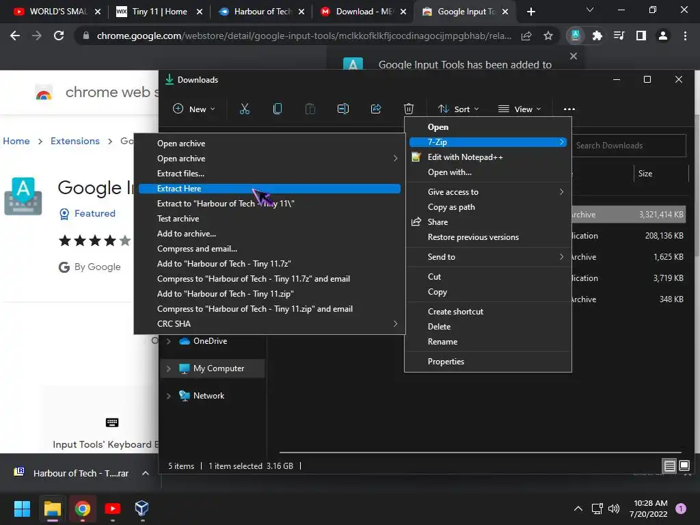Choose Add to "Harbour of Tech - Tiny 11.zip"
The width and height of the screenshot is (700, 525).
[269, 294]
